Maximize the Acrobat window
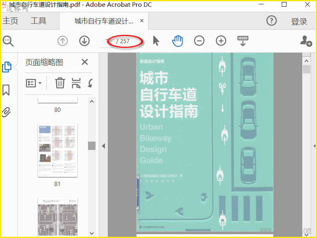 [x=284, y=4]
